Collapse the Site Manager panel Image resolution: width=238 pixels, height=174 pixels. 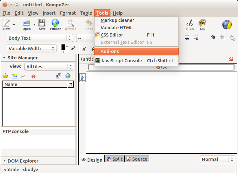tap(4, 58)
